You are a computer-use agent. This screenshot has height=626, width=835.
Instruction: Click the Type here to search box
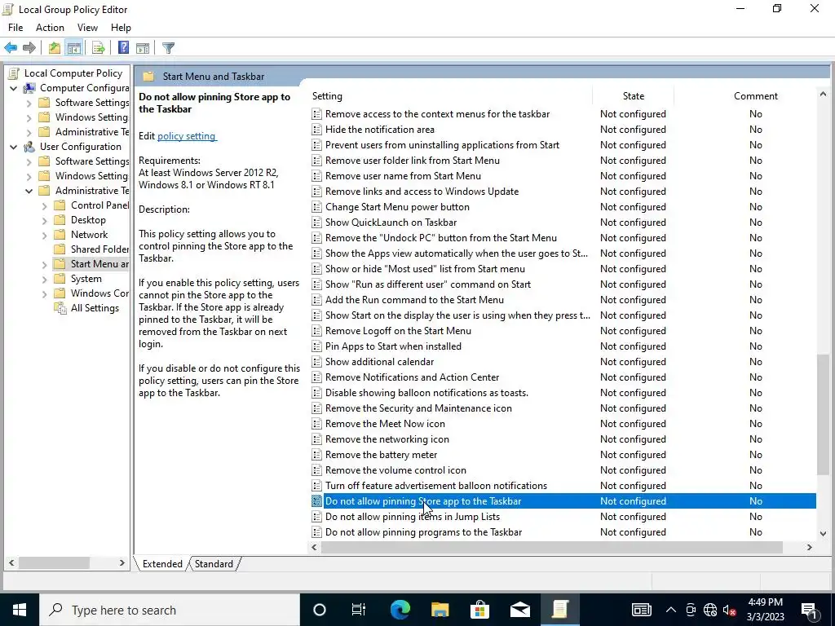coord(170,610)
